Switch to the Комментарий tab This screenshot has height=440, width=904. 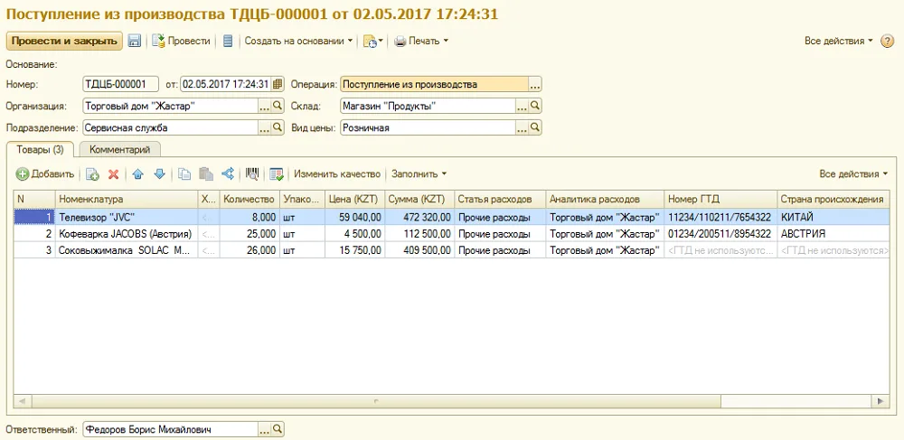120,149
